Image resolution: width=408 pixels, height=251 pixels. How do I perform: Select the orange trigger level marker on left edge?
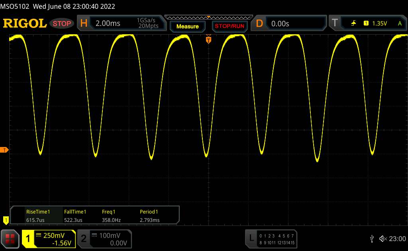pos(4,150)
